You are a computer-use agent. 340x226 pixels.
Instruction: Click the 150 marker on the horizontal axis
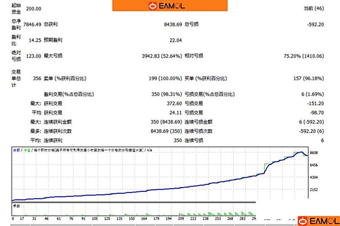[x=132, y=219]
